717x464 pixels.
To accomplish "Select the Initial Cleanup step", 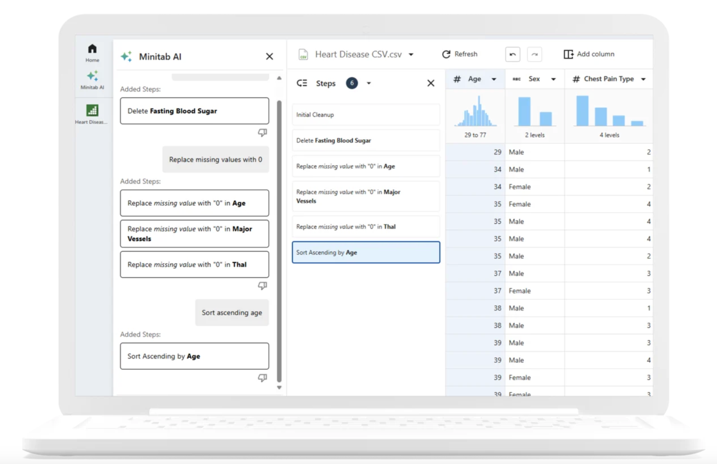I will tap(366, 115).
